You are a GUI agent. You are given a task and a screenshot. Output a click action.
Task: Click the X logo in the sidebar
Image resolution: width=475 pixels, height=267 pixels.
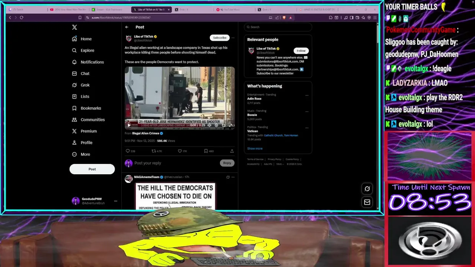tap(75, 27)
